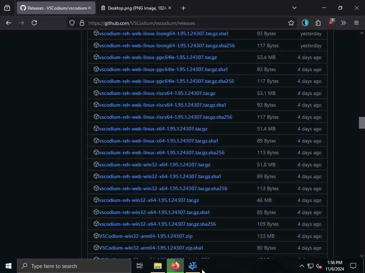The width and height of the screenshot is (365, 273).
Task: Click the taskbar search box
Action: (74, 266)
